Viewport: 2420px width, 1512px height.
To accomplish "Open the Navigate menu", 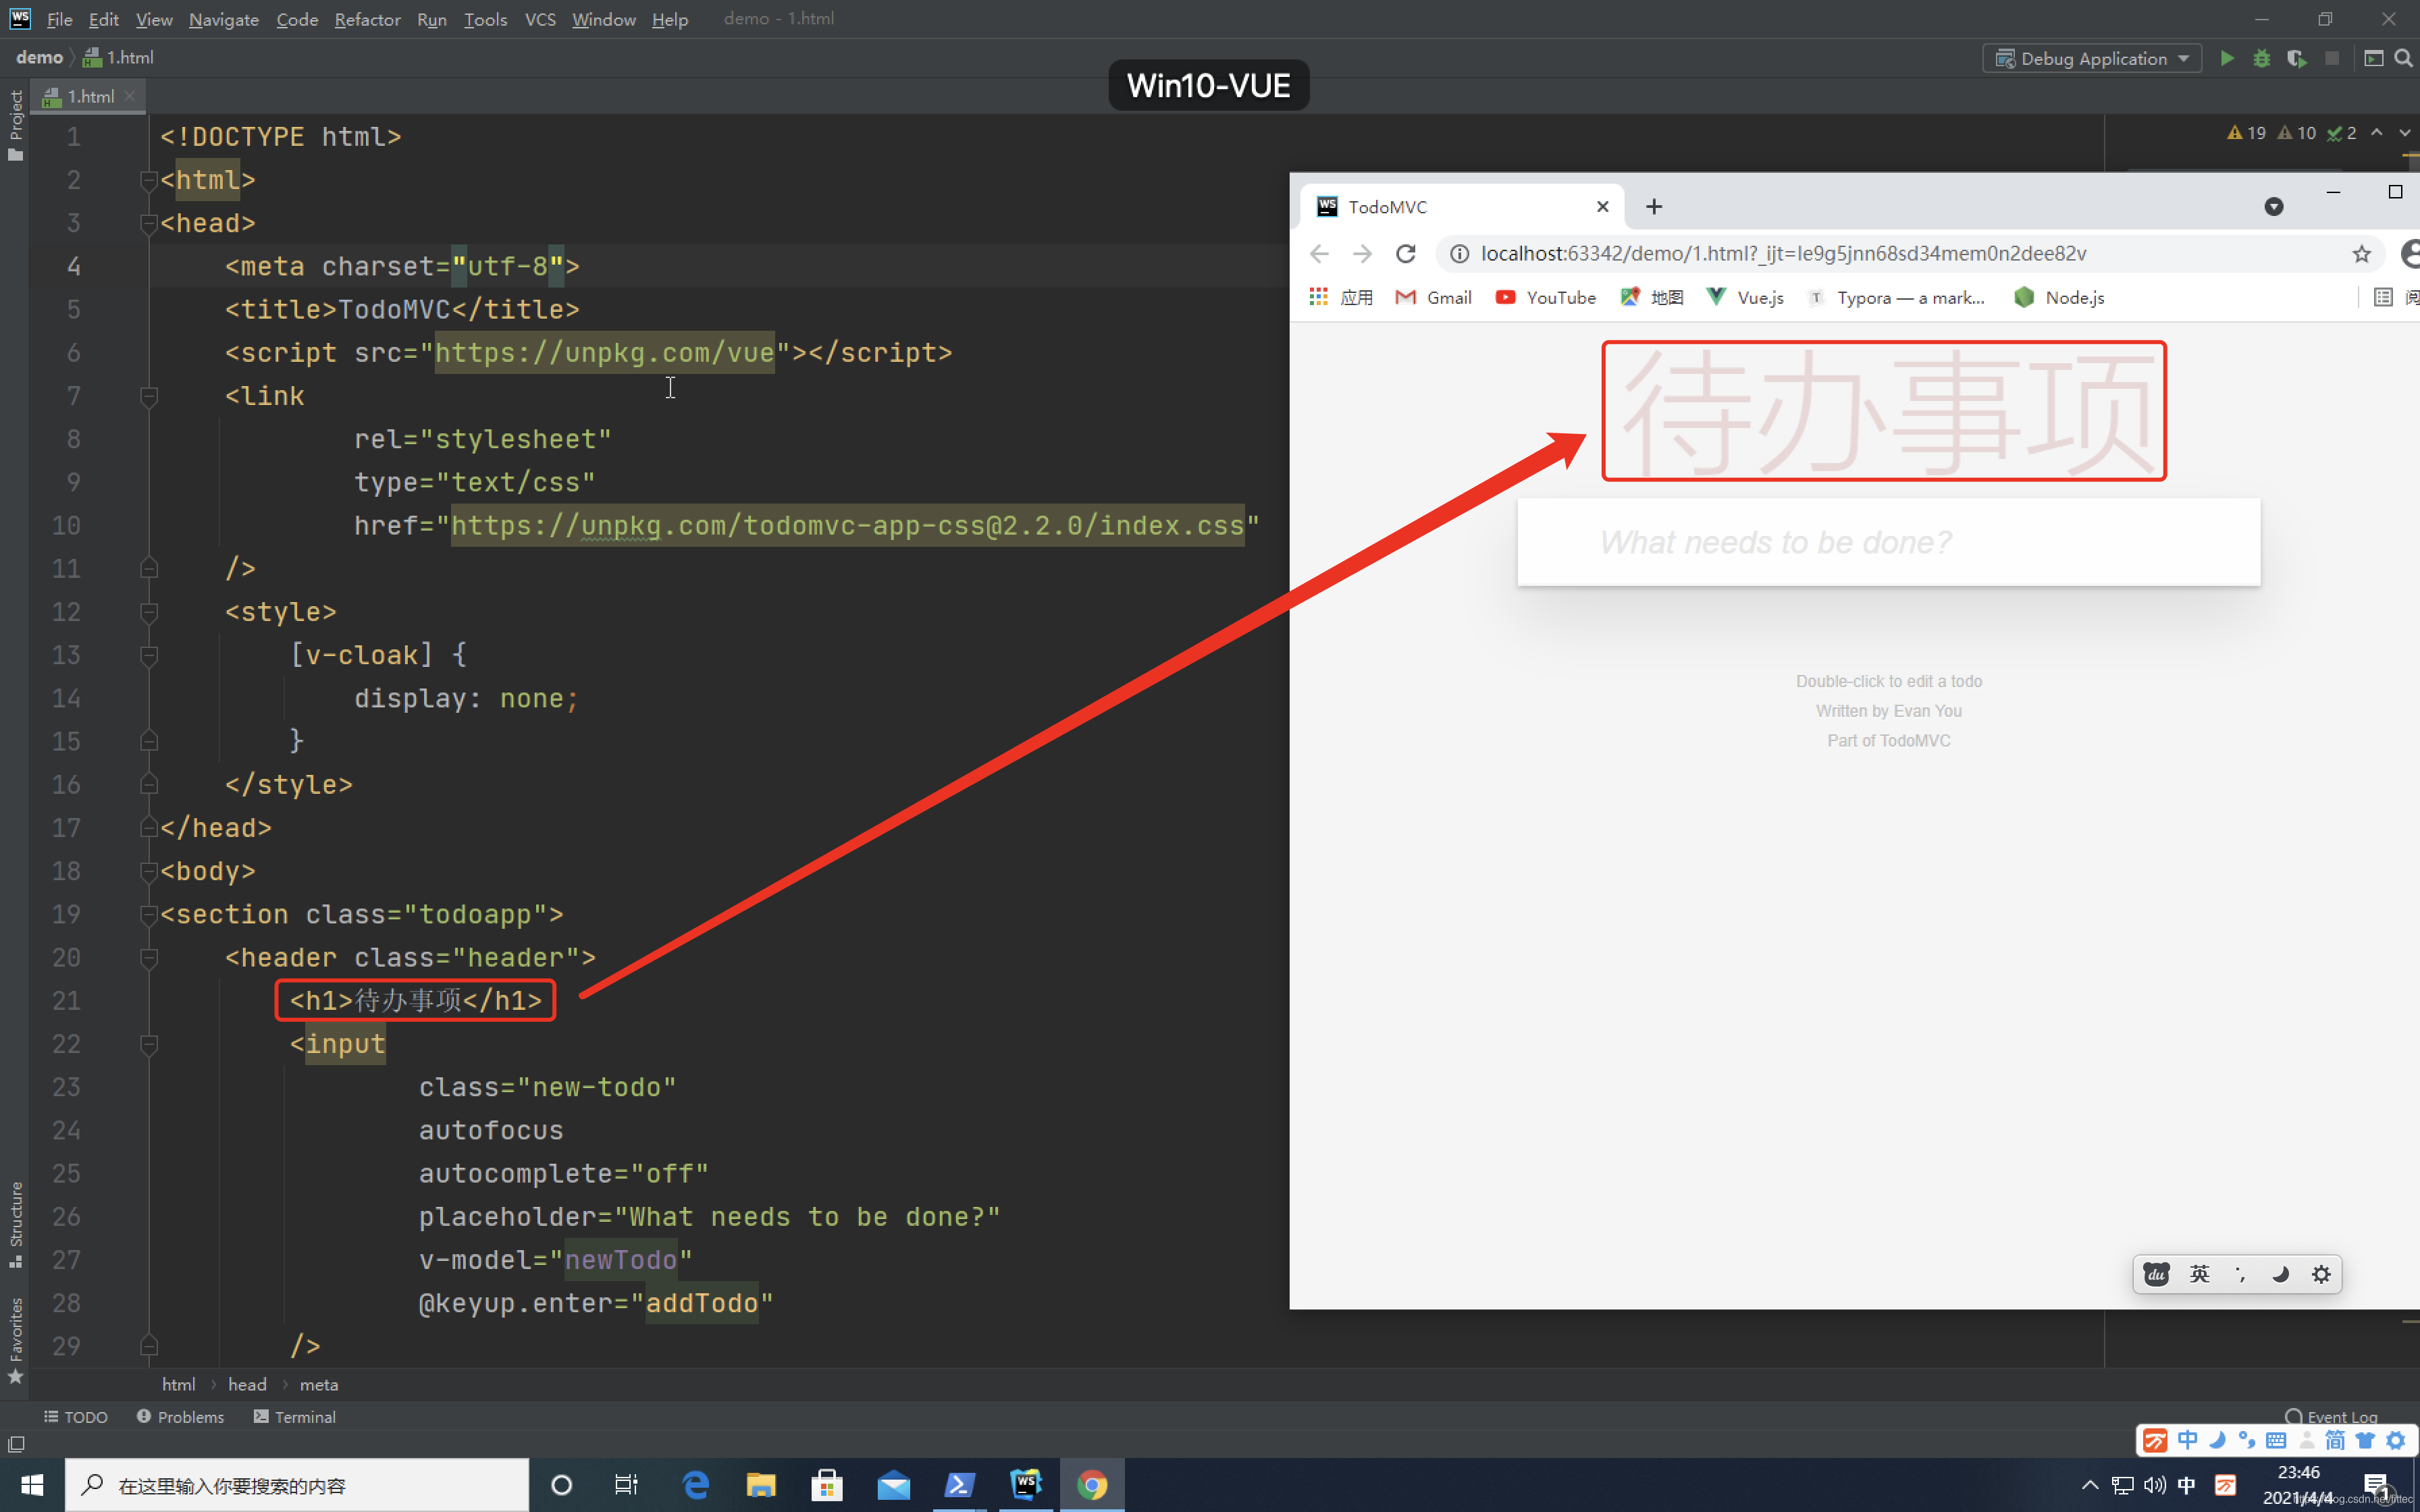I will tap(223, 19).
